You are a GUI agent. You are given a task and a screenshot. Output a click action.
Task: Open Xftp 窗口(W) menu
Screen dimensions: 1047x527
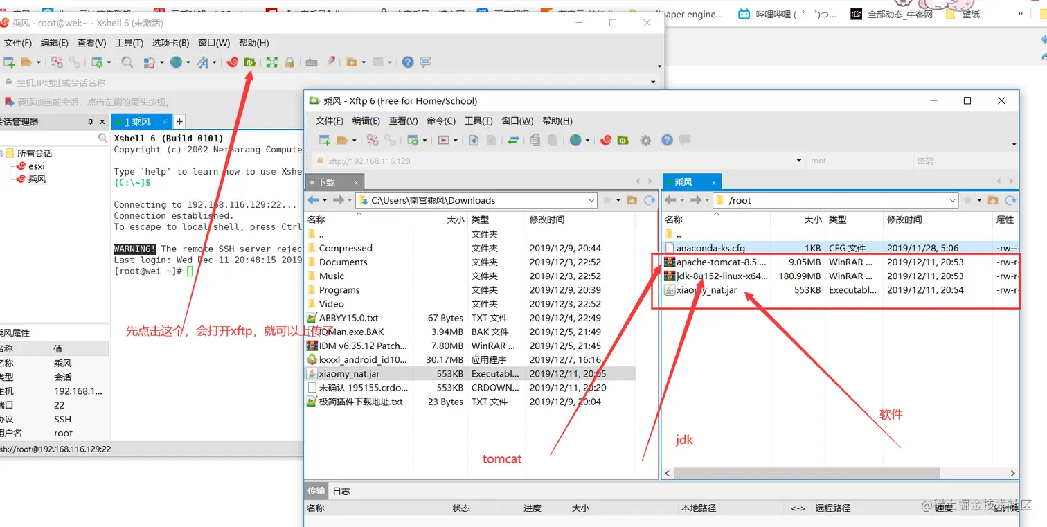[517, 120]
